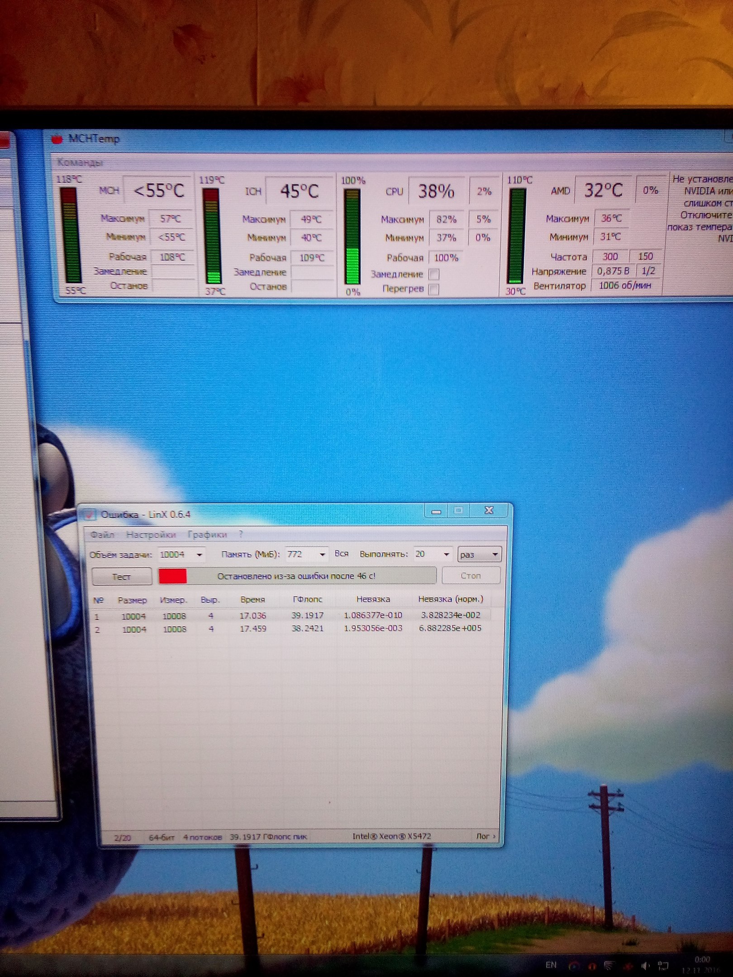Click the 39.1917 cell in the ГФлопс column
Screen dimensions: 733x977
tap(308, 616)
